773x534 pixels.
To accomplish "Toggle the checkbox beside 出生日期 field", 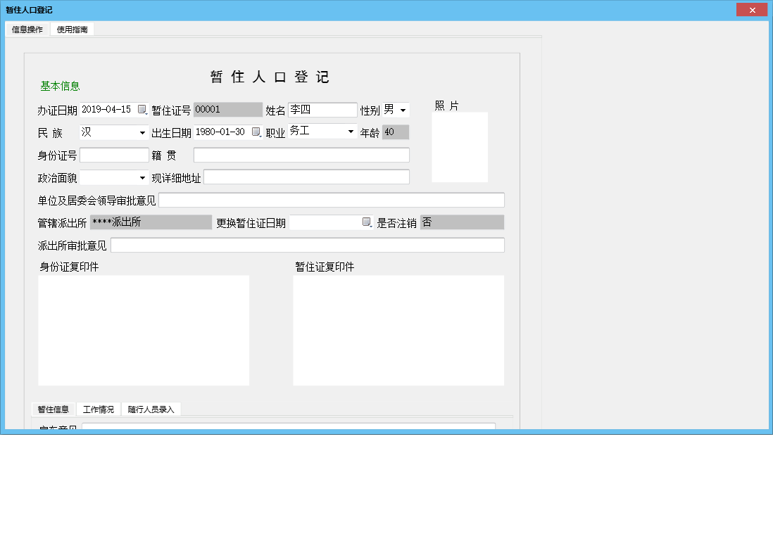I will (256, 132).
